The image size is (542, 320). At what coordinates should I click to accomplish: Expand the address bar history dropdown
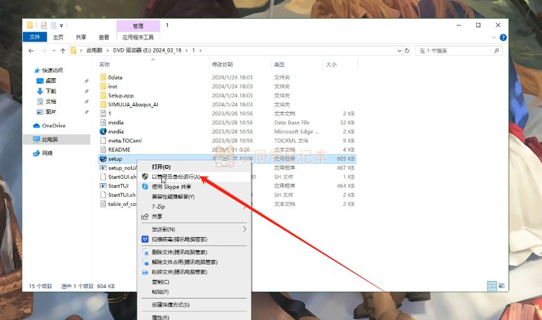[399, 50]
